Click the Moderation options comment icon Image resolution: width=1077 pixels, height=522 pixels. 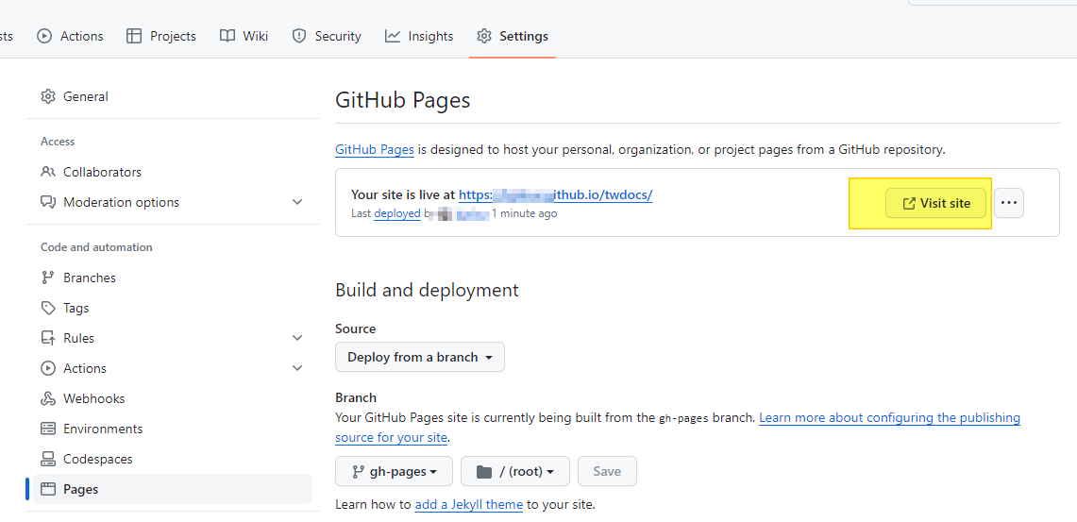[x=47, y=202]
